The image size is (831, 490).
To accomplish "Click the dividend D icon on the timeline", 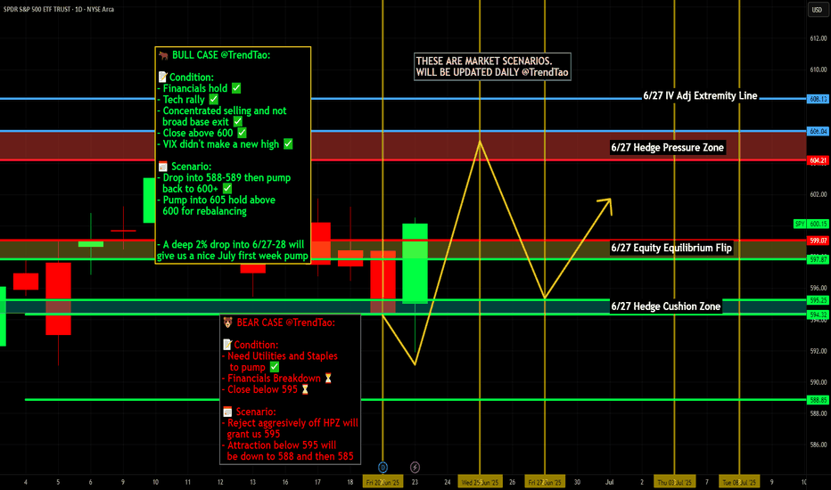I will (x=383, y=467).
